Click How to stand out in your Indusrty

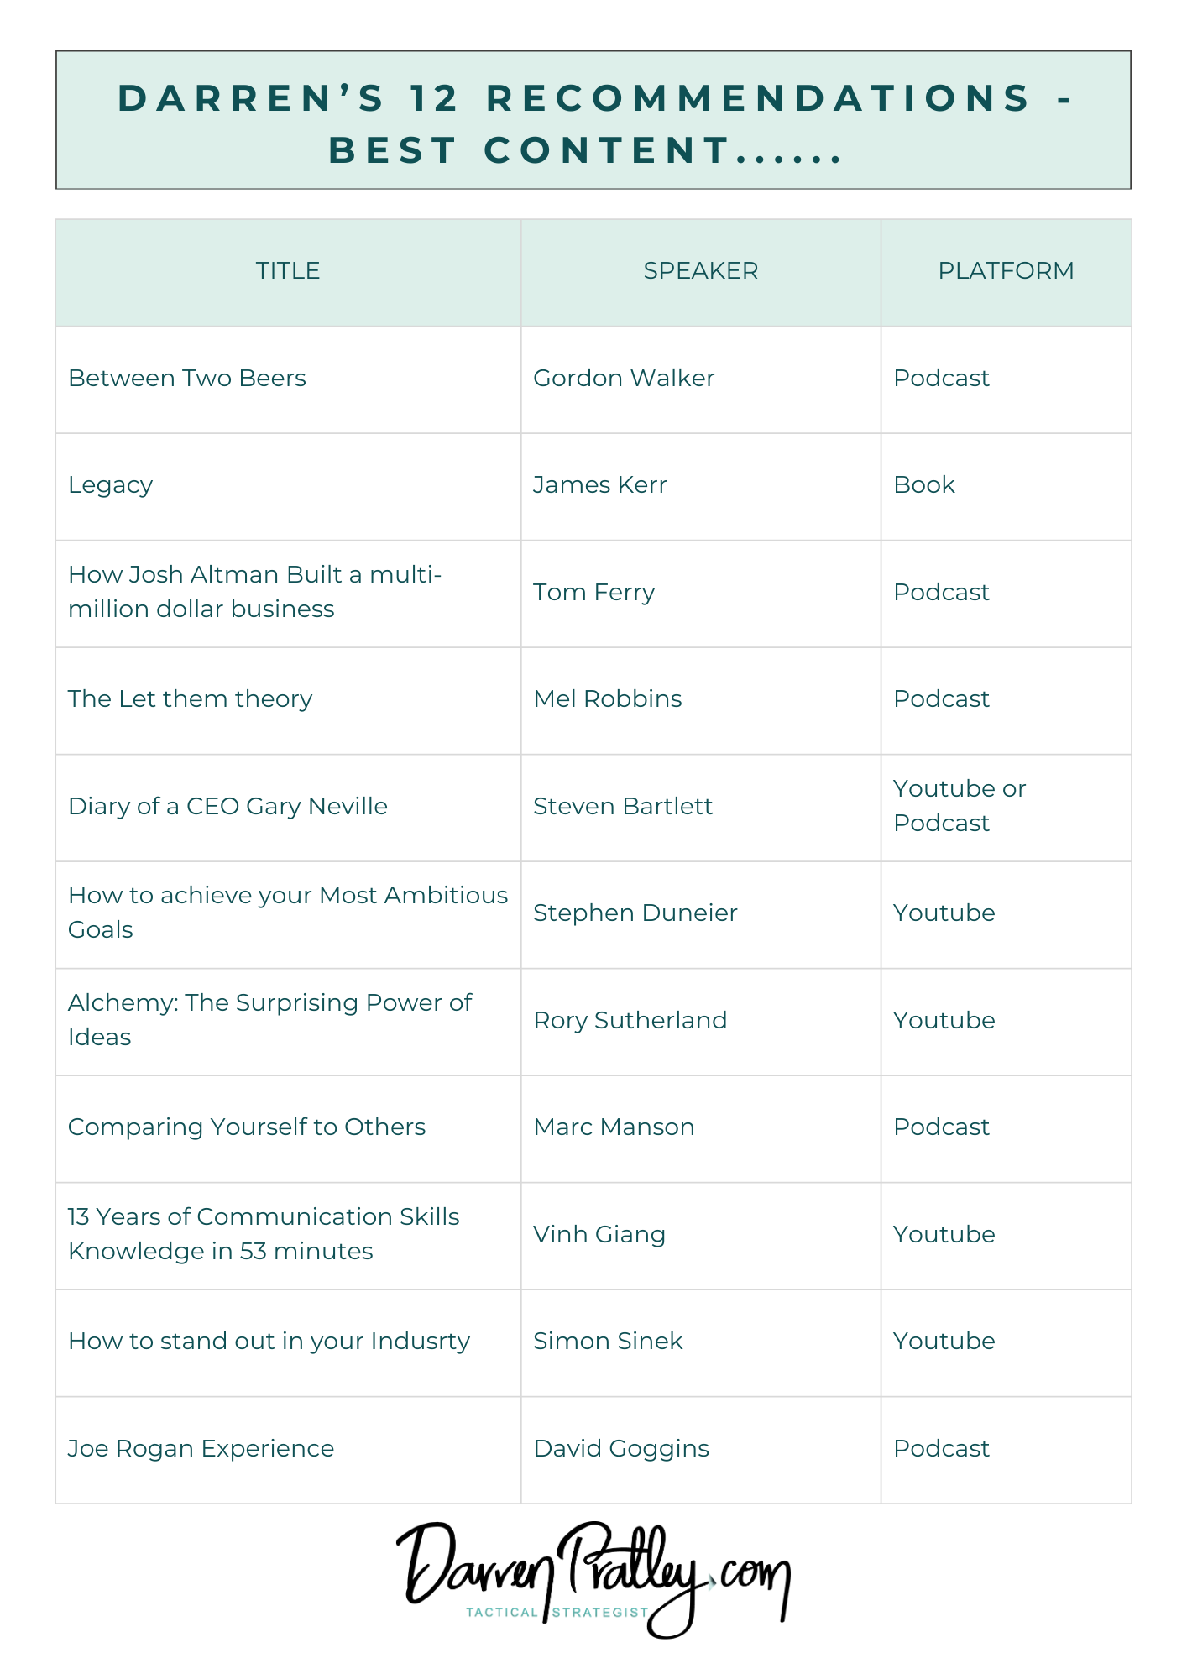click(x=269, y=1342)
